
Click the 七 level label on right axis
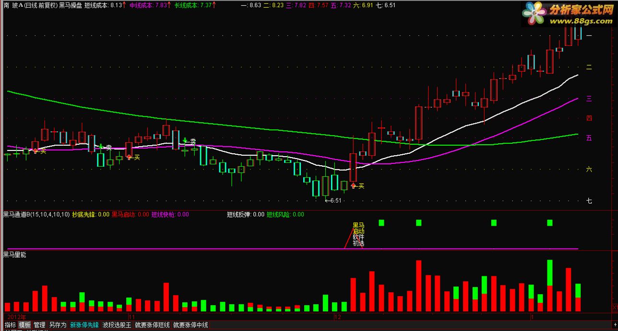(589, 201)
